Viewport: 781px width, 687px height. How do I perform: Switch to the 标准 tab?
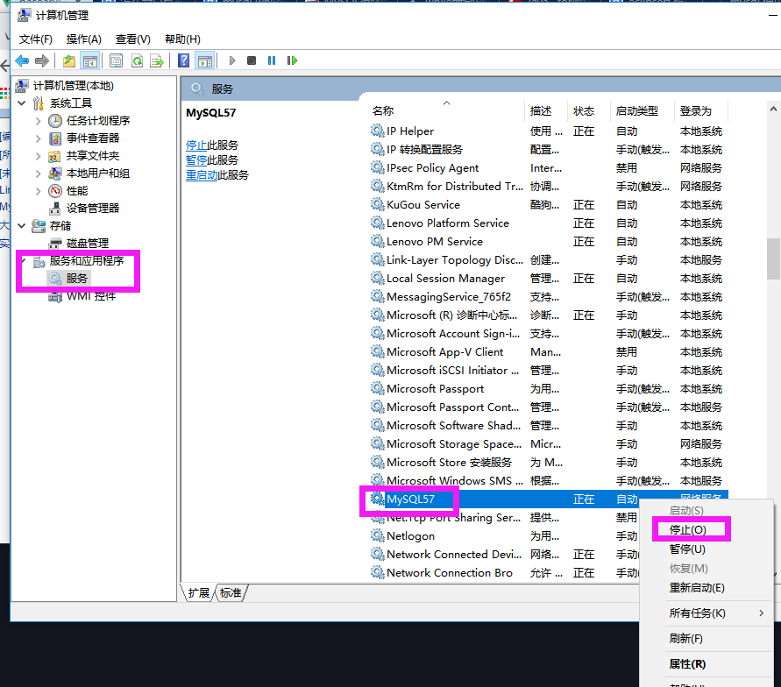click(x=231, y=593)
